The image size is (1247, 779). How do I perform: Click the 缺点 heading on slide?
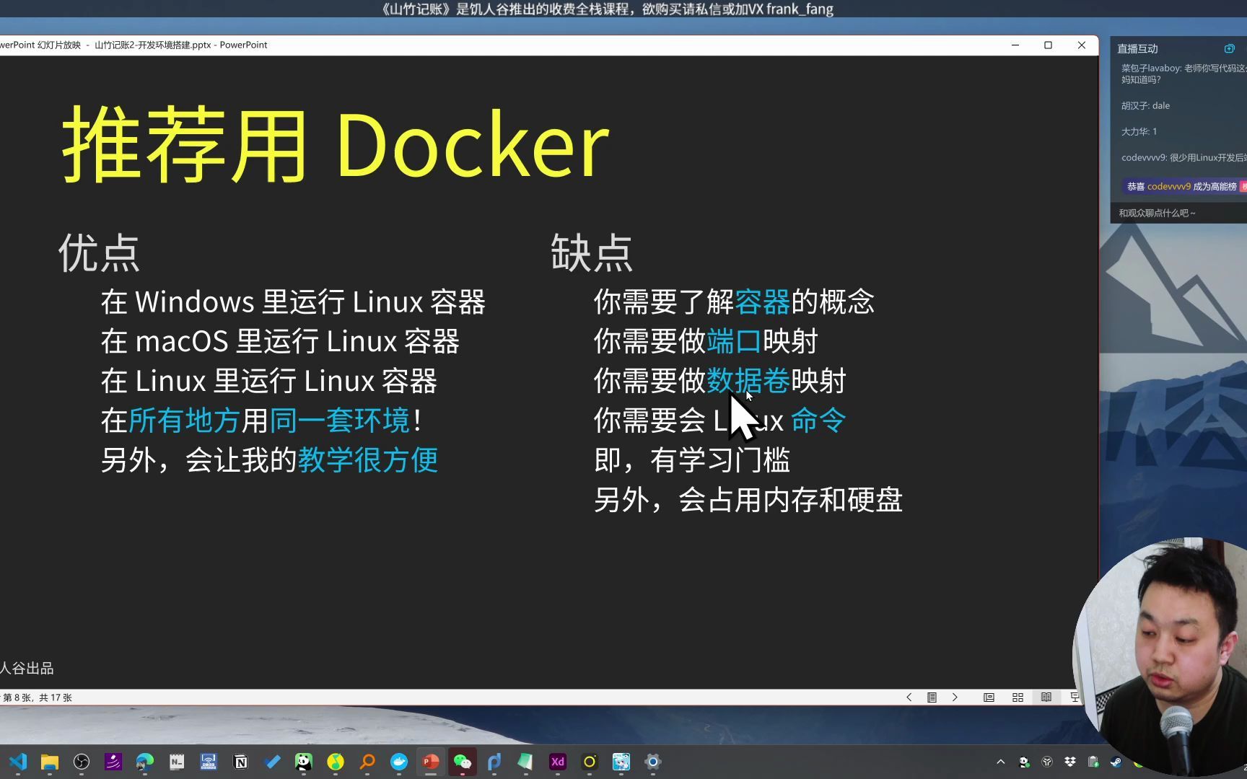(x=592, y=252)
